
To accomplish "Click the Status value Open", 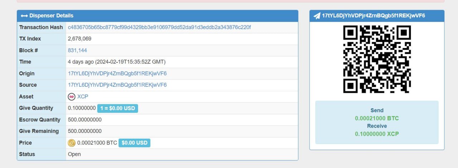I will point(74,154).
